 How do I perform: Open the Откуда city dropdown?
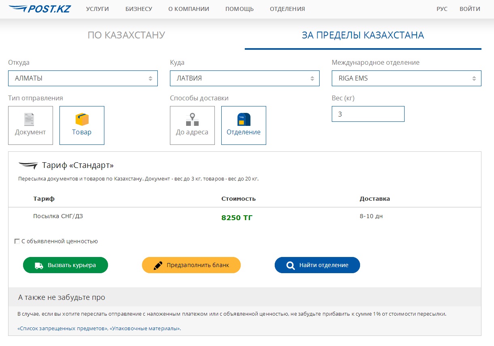click(x=83, y=79)
